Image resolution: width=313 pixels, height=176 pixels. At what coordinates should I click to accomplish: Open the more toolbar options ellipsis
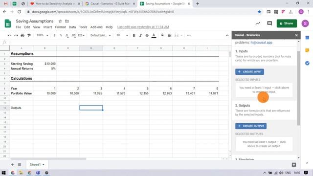click(x=189, y=35)
